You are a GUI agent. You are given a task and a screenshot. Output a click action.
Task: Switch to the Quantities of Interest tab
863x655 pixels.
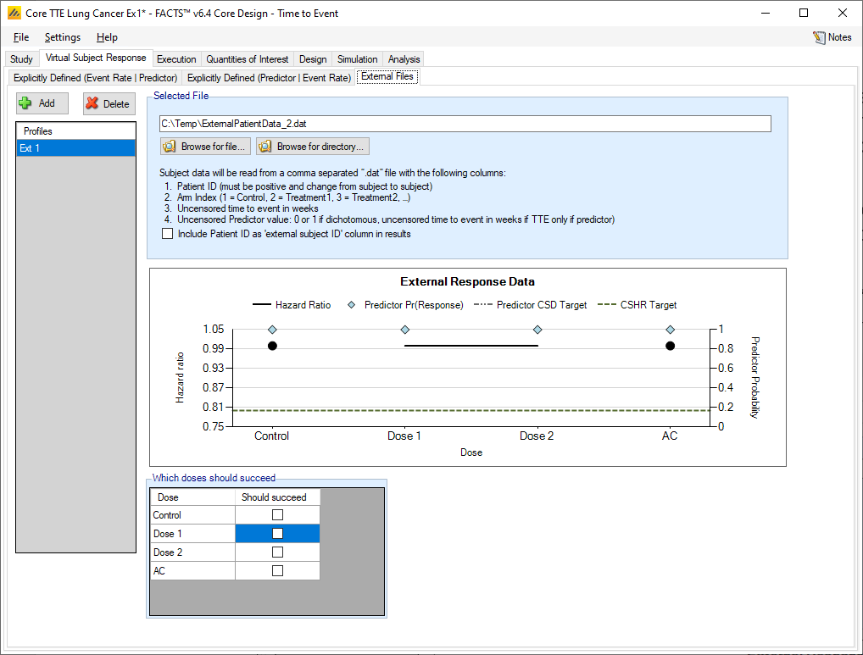(x=248, y=59)
